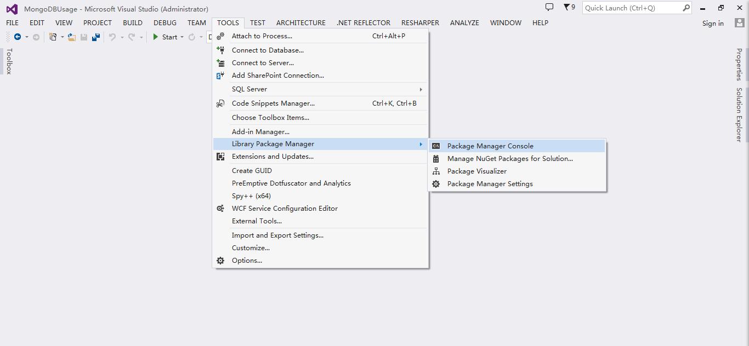The image size is (749, 346).
Task: Open the ARCHITECTURE menu
Action: [301, 23]
